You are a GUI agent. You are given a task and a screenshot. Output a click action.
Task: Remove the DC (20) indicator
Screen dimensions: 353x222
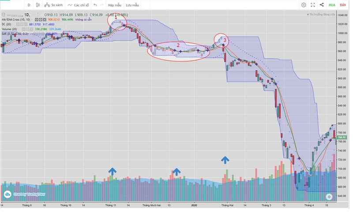pyautogui.click(x=26, y=24)
